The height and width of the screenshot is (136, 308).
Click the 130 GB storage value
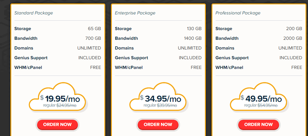pos(194,29)
